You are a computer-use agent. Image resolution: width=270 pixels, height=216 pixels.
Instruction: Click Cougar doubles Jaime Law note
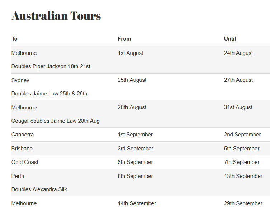pos(56,121)
